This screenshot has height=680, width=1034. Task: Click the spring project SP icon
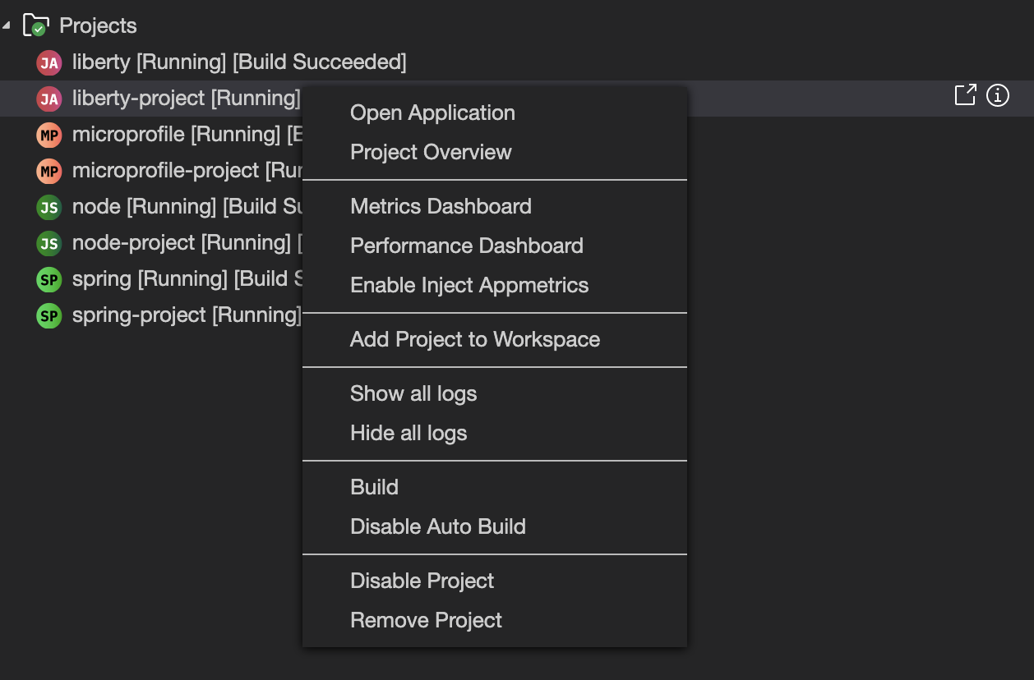48,278
